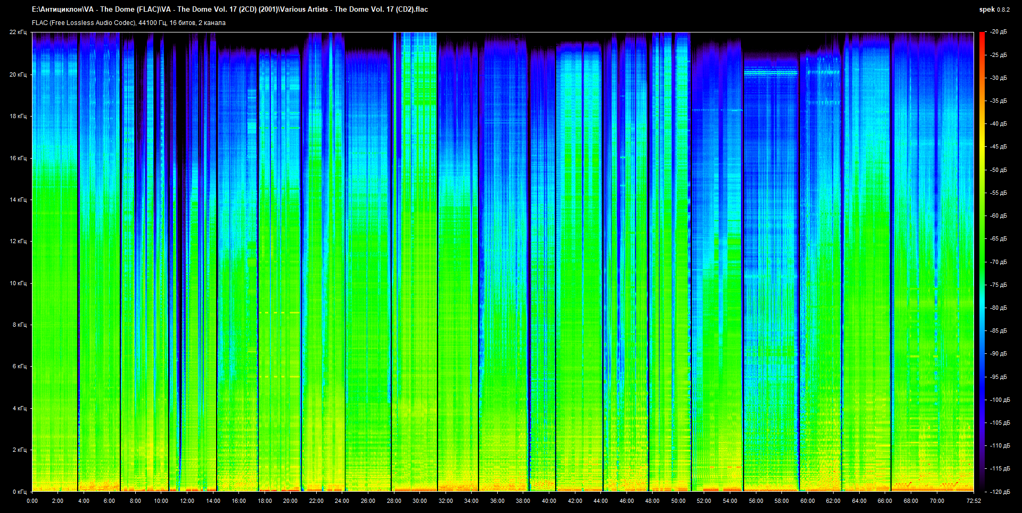Click the 16 кГц frequency axis label

point(18,158)
